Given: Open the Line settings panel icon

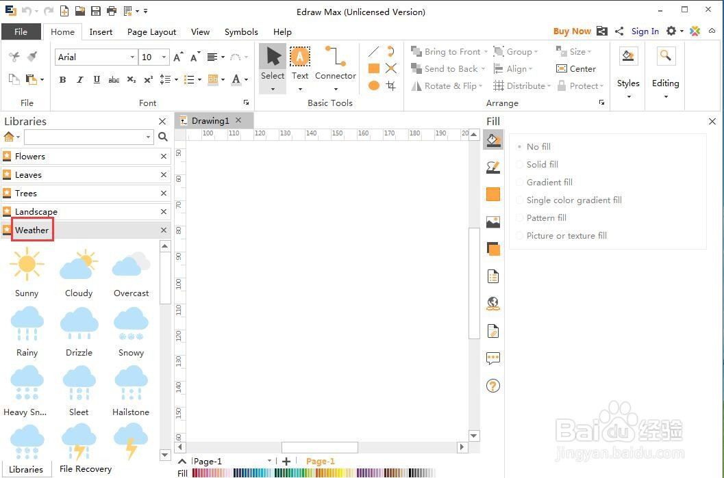Looking at the screenshot, I should tap(493, 167).
